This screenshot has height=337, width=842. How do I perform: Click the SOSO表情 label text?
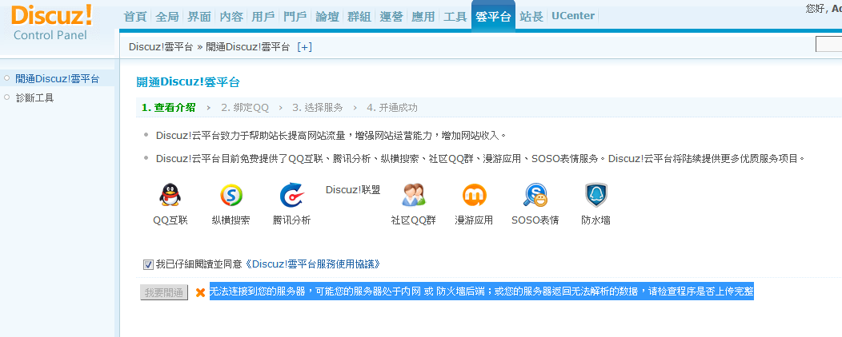click(535, 220)
